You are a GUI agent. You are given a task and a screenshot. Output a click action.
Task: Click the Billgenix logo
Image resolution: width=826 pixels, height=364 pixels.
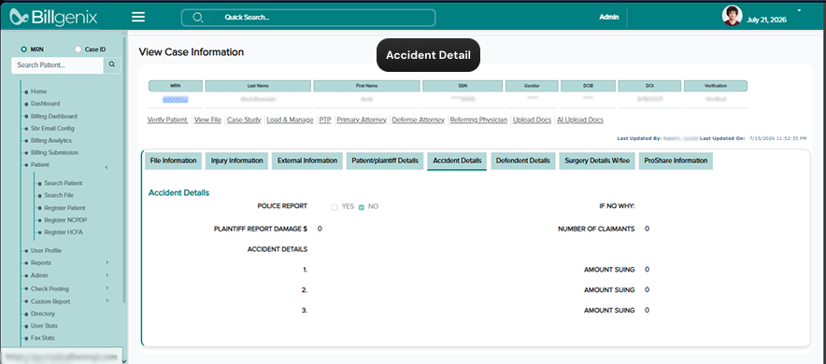(x=54, y=18)
